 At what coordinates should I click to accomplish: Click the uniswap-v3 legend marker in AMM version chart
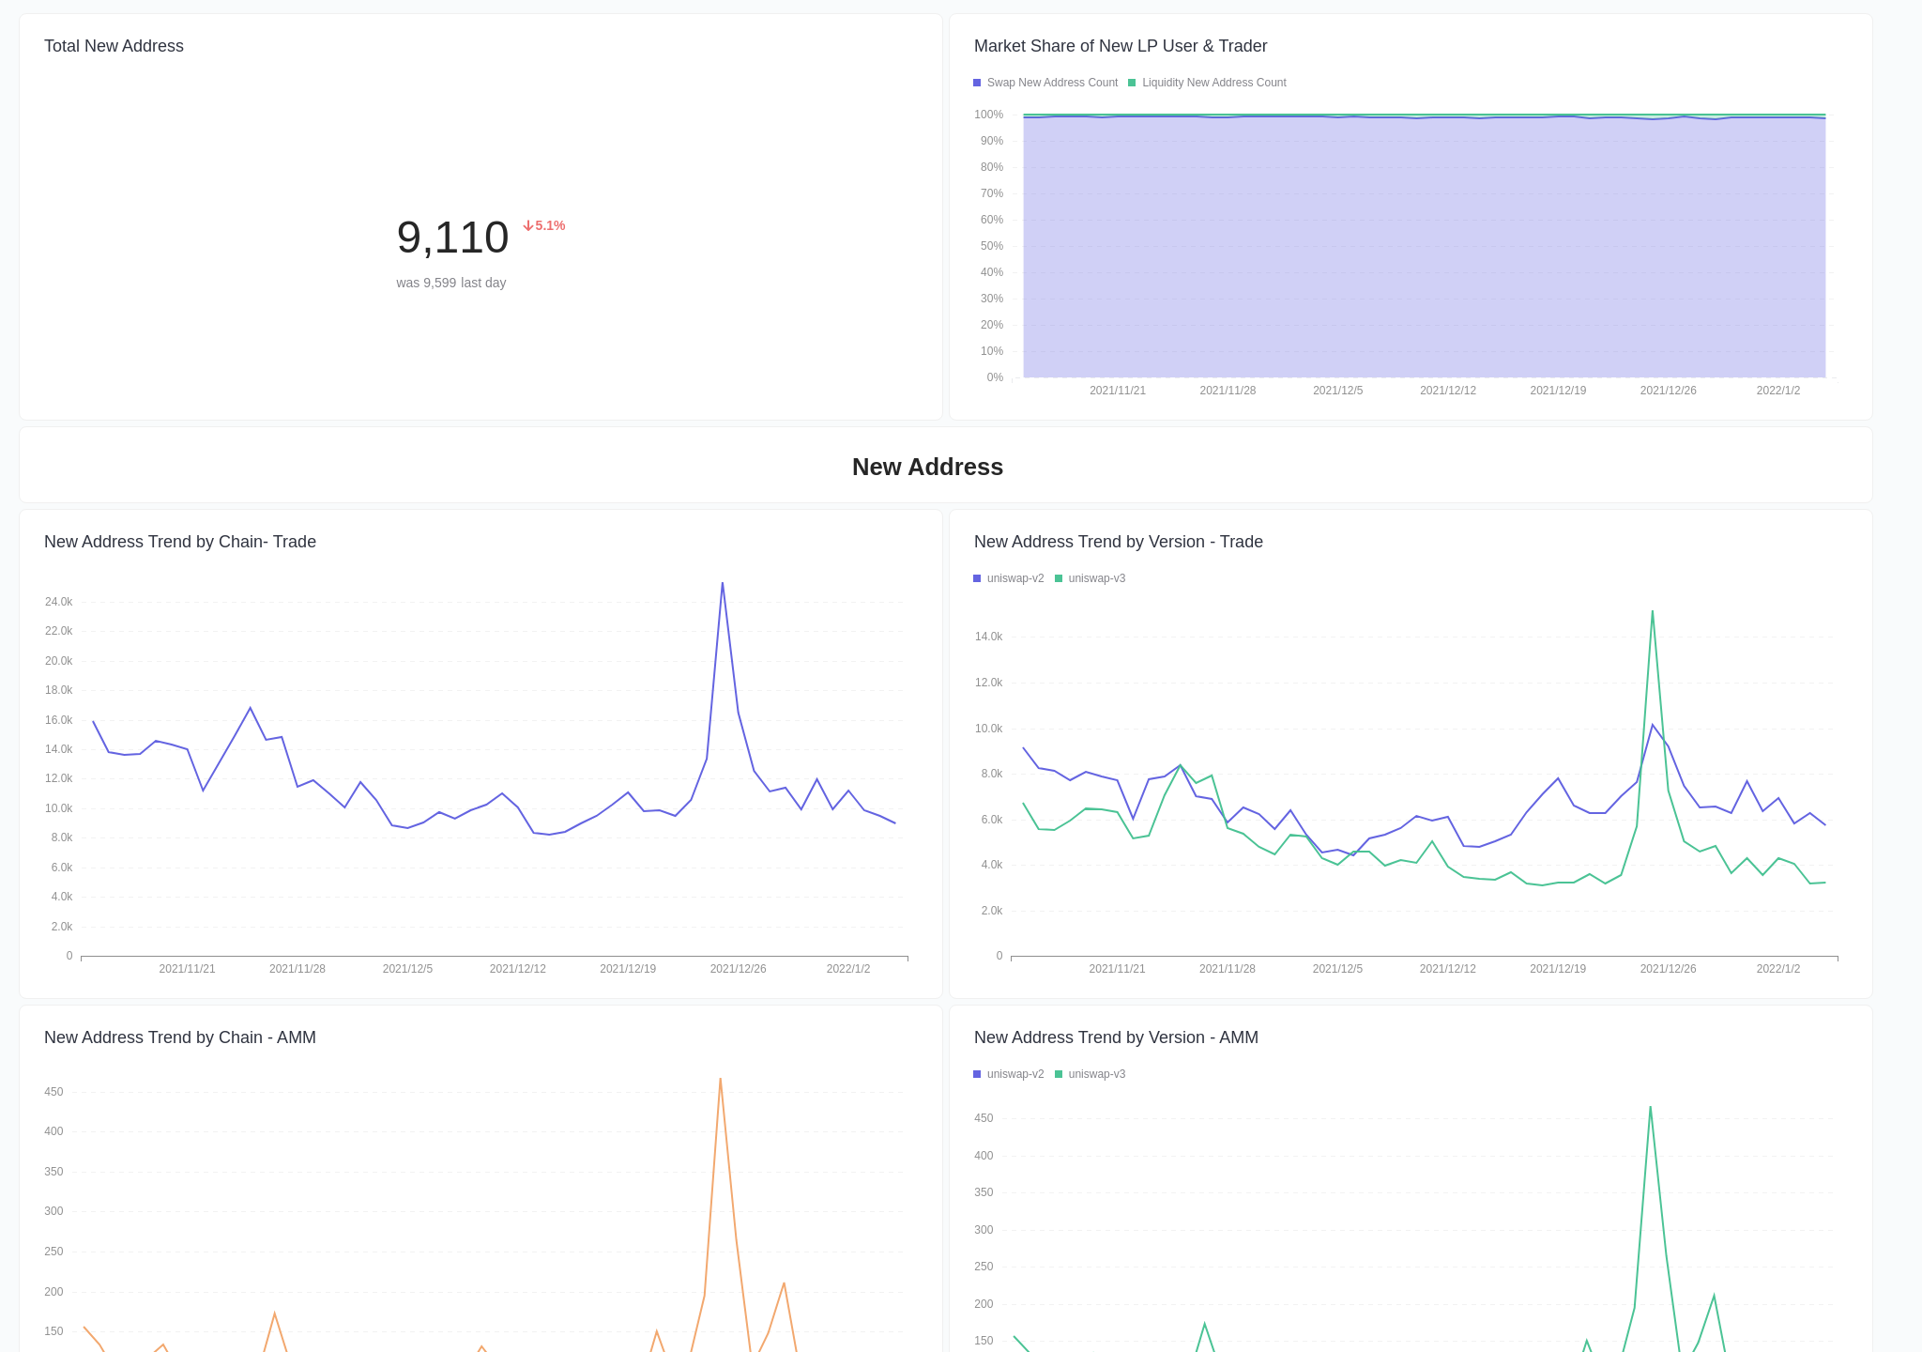point(1058,1074)
